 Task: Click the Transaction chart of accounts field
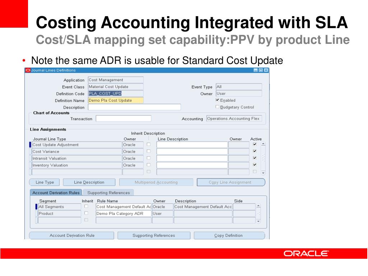coord(124,119)
